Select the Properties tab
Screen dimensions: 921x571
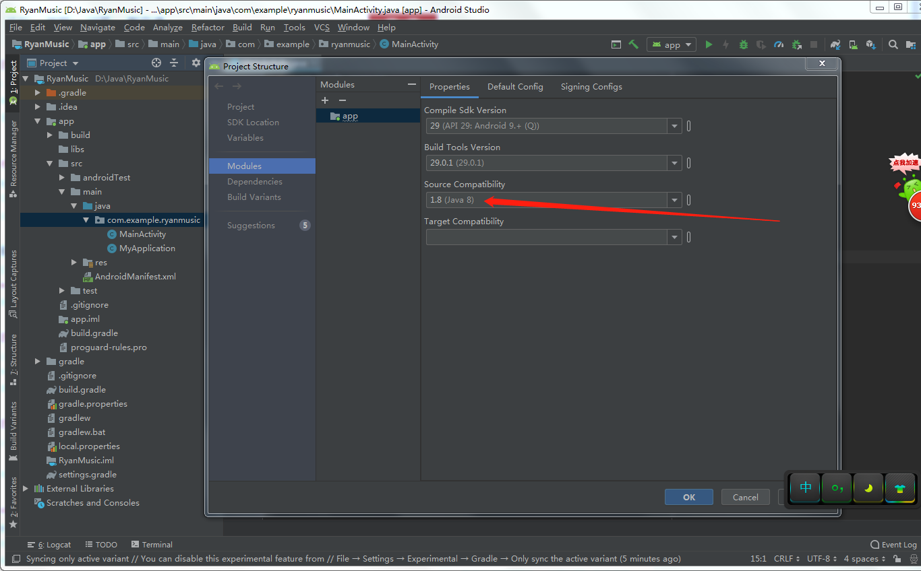click(450, 87)
